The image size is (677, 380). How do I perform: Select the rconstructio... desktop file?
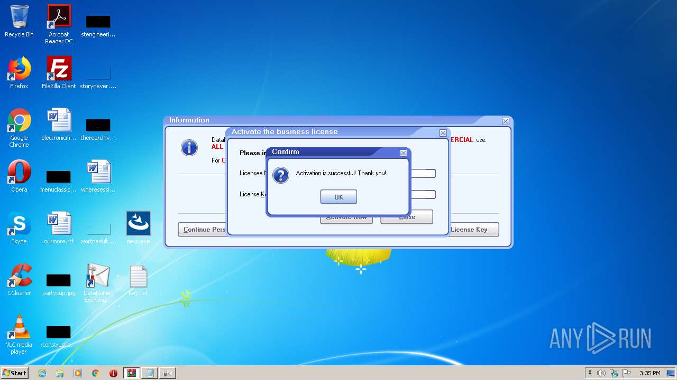pos(59,336)
